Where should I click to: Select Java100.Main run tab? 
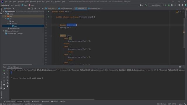point(15,67)
